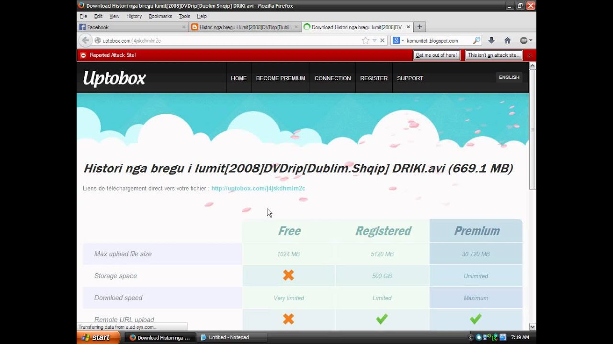Click the magnifier search icon
613x344 pixels.
click(477, 41)
